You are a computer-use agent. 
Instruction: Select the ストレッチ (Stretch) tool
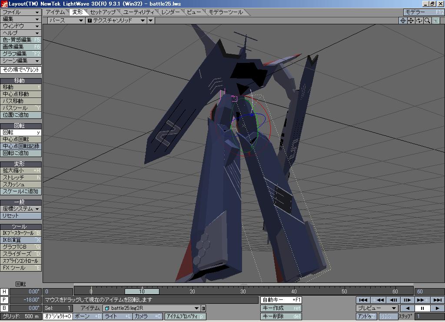click(21, 177)
